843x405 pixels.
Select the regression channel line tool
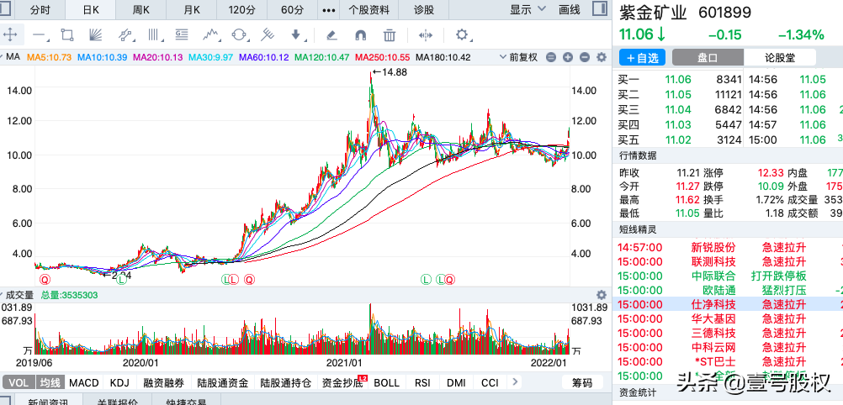click(x=125, y=35)
